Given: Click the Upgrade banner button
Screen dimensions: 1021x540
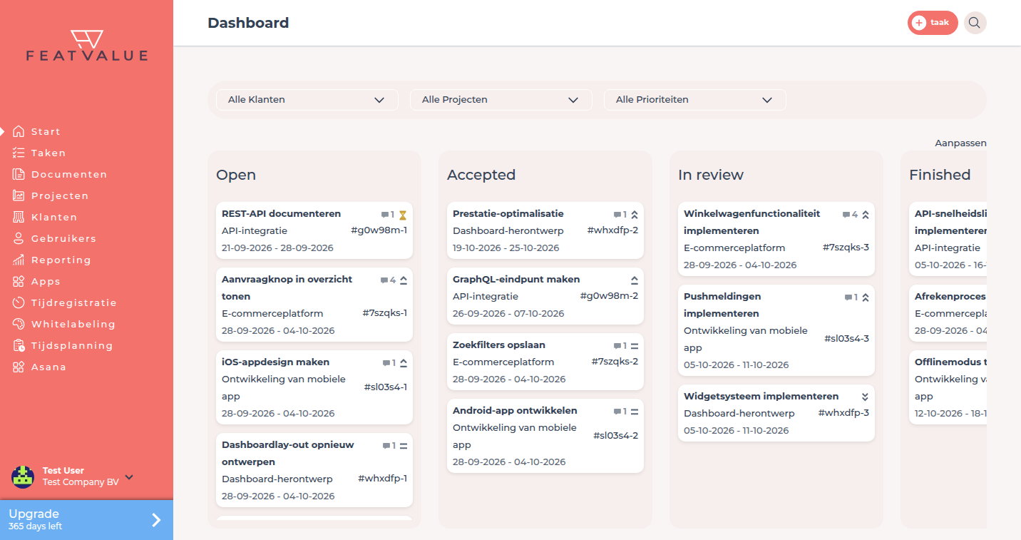Looking at the screenshot, I should click(x=86, y=520).
